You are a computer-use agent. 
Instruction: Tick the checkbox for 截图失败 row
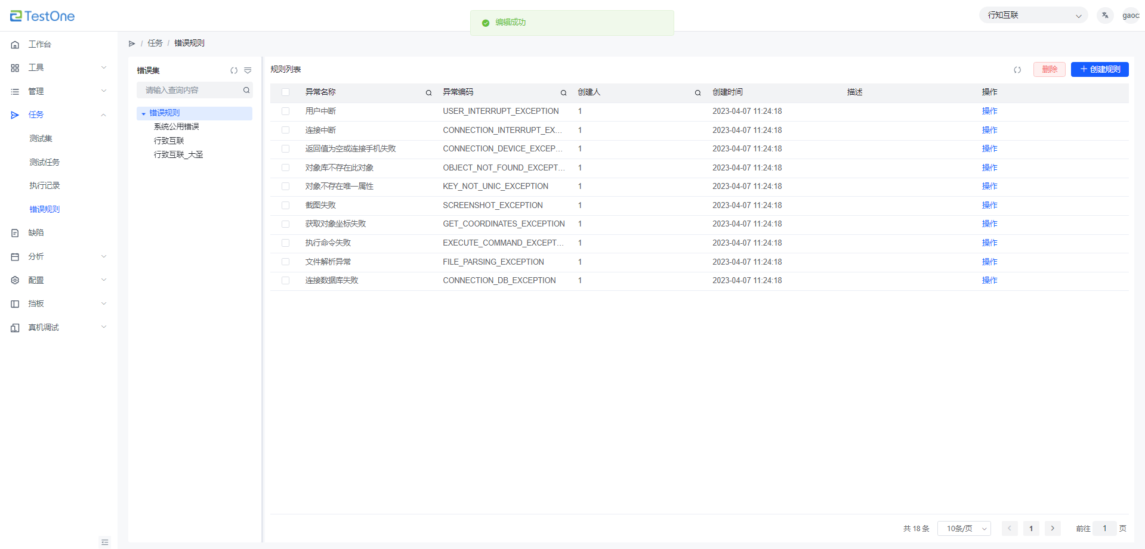[286, 205]
